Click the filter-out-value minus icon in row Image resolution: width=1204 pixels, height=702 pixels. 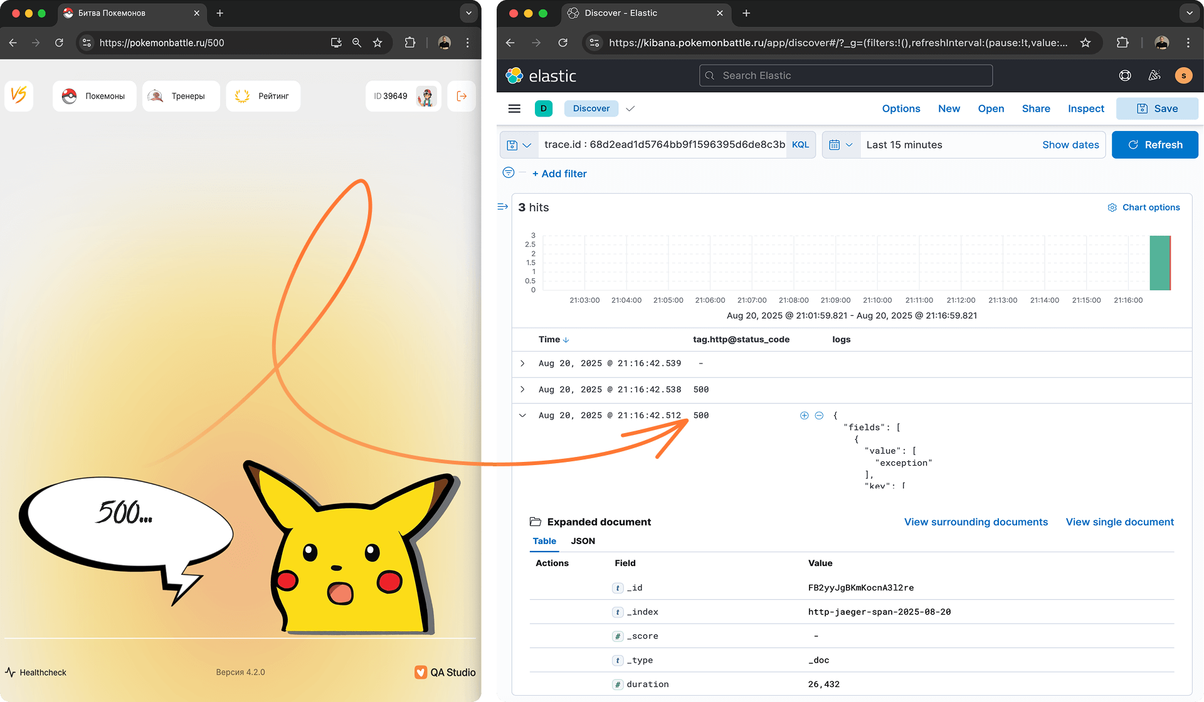coord(819,416)
